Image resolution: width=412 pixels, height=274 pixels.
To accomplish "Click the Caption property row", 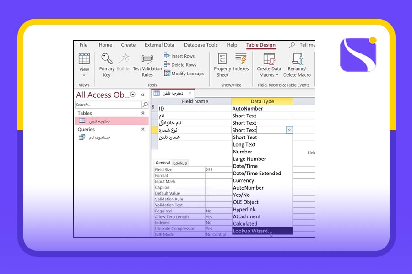I will [x=193, y=187].
